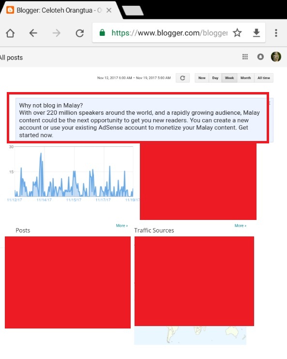
Task: Open the Google notifications bell icon
Action: (x=260, y=57)
